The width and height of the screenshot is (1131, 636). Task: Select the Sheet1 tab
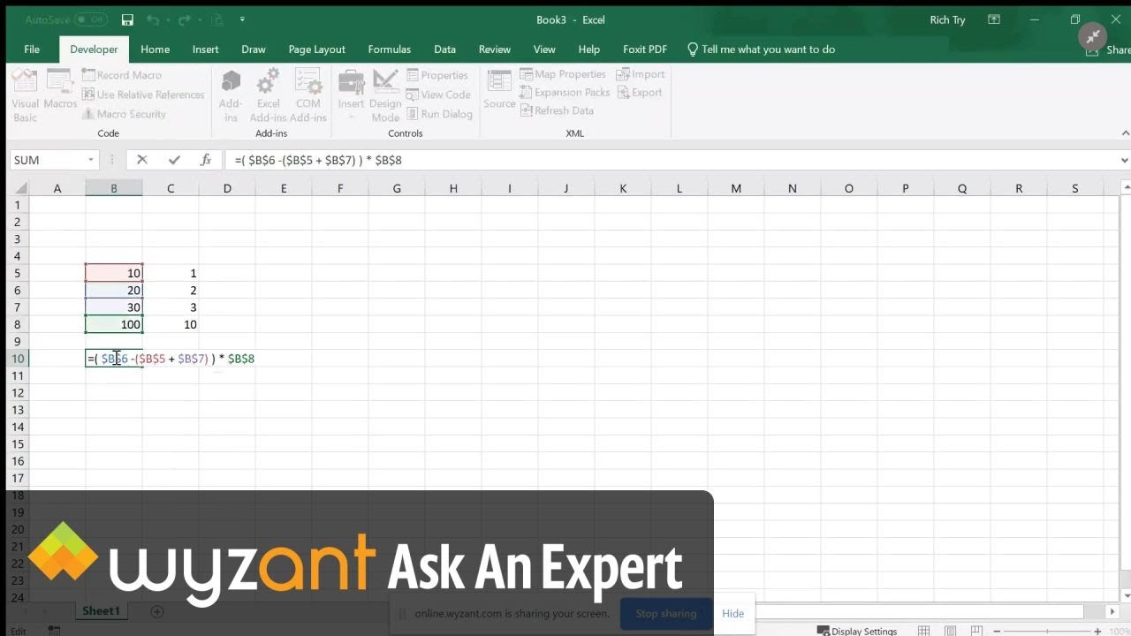click(x=101, y=610)
